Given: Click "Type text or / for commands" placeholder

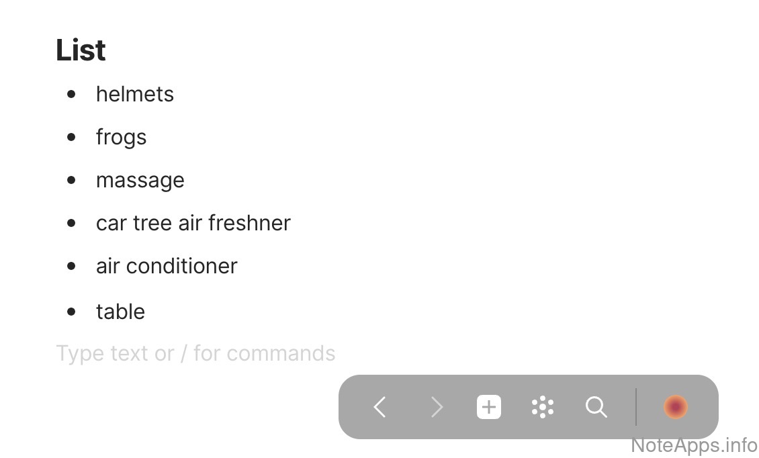Looking at the screenshot, I should pyautogui.click(x=195, y=353).
